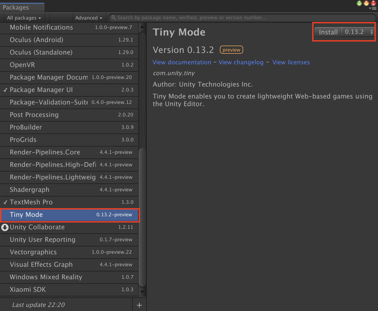Select the Unity User Reporting package
This screenshot has width=378, height=311.
[x=69, y=240]
